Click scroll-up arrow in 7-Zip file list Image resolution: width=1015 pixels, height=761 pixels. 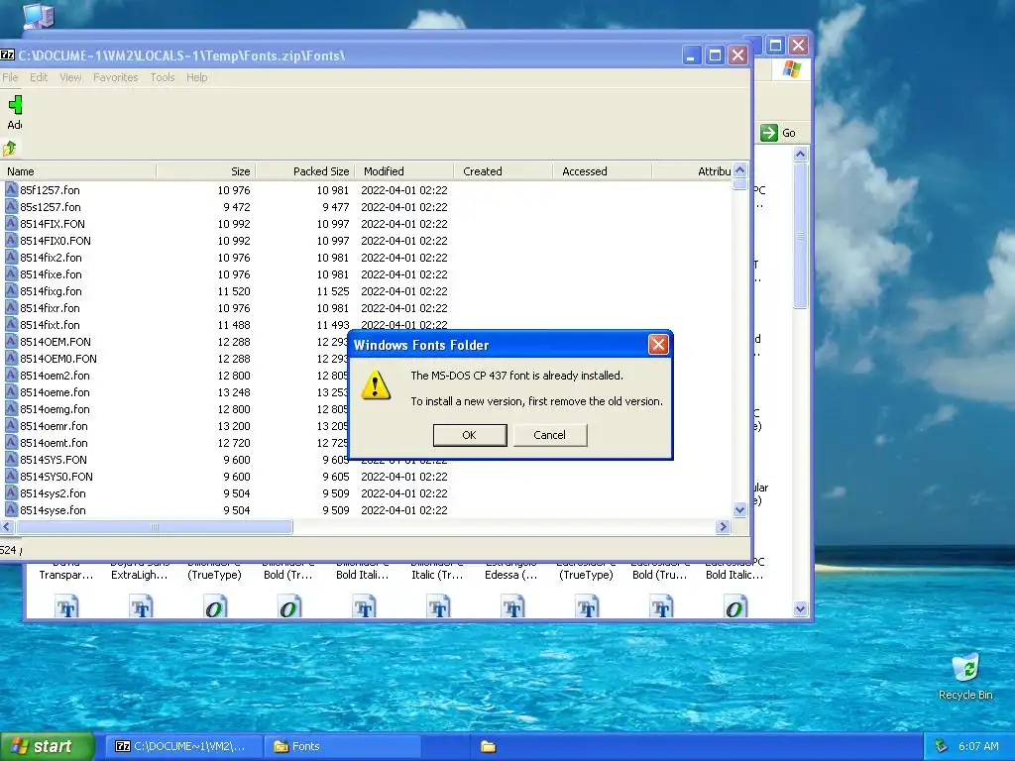coord(739,170)
